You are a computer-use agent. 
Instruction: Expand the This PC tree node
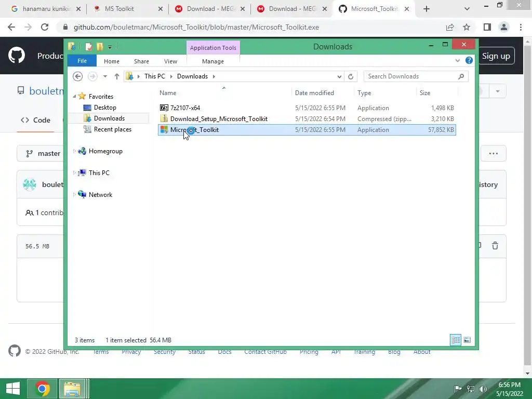[x=74, y=172]
